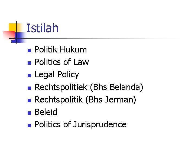Screen dimensions: 195x146
Task: Click the "Rechtspolitiek (Bhs Belanda)" line
Action: 89,87
